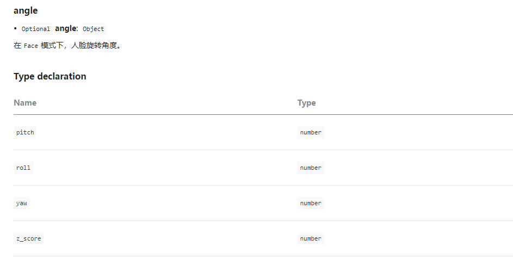513x258 pixels.
Task: Click the Object type label
Action: click(x=93, y=29)
